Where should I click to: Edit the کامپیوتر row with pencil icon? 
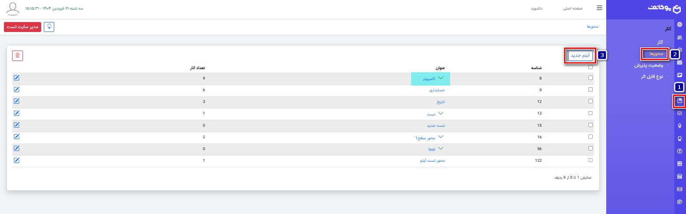pos(16,78)
